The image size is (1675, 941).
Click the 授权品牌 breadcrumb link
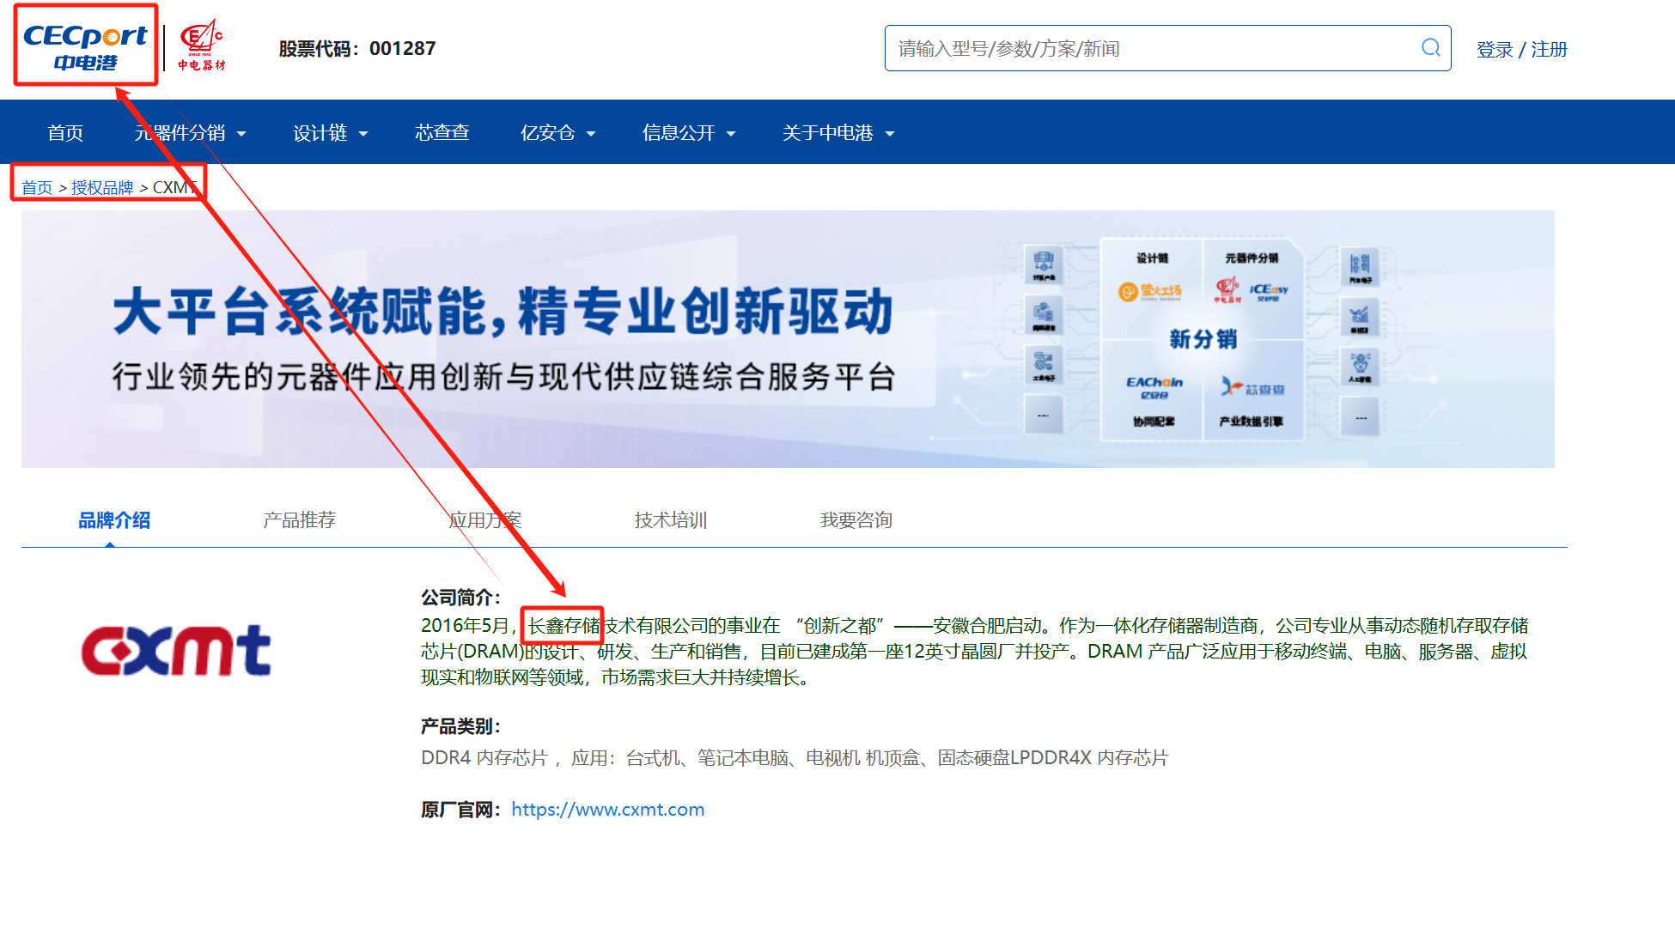pos(102,187)
